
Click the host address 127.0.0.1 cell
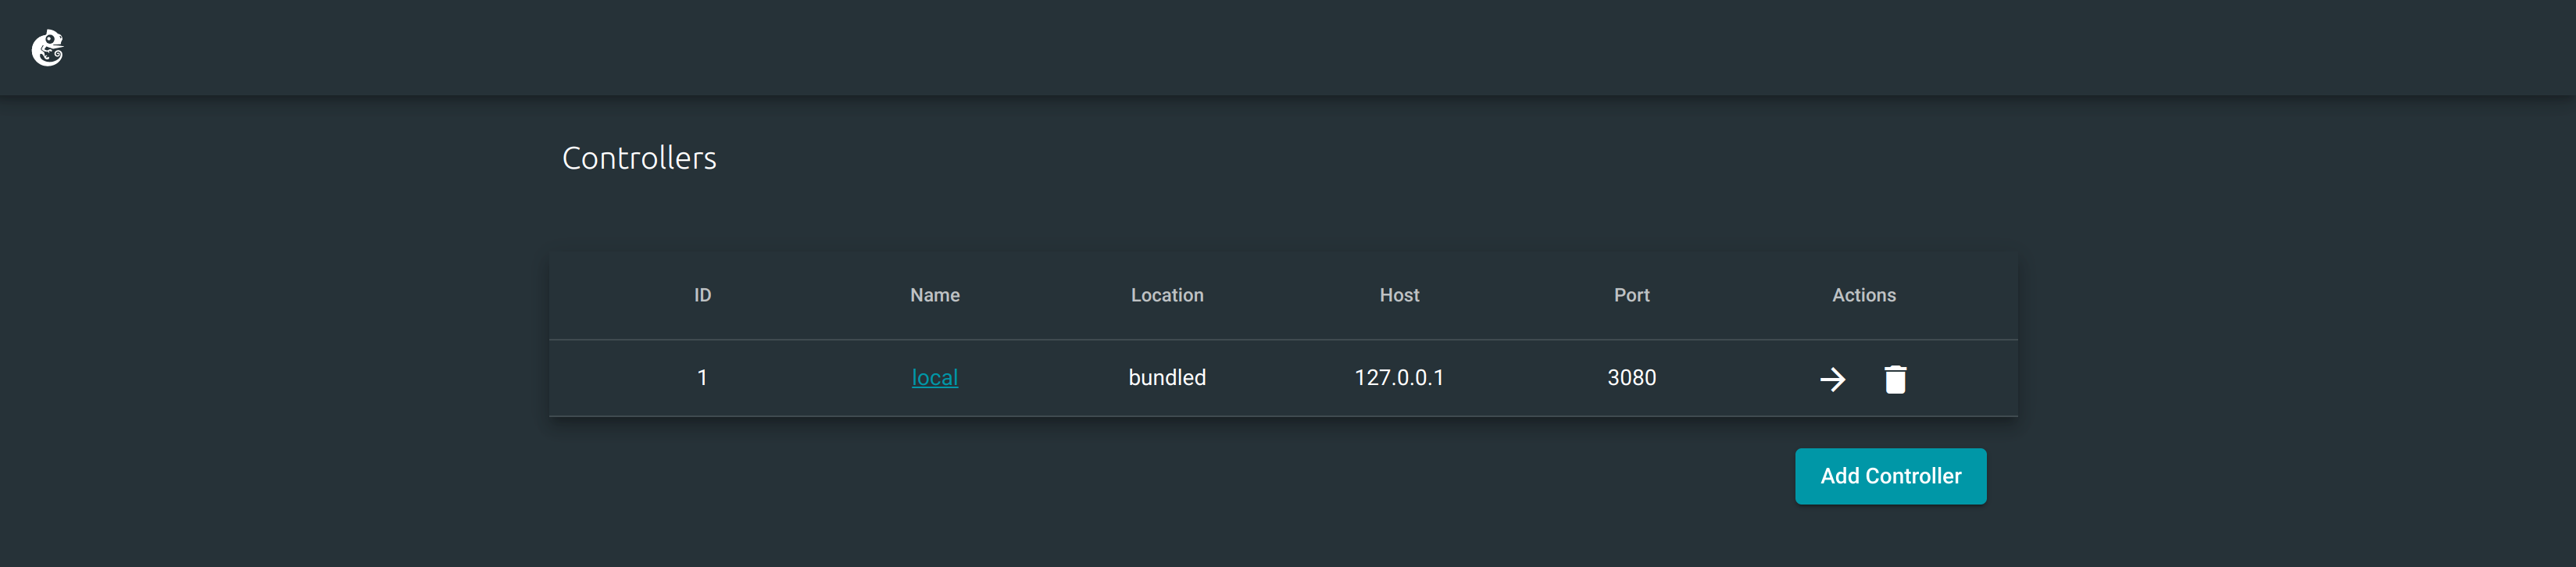[1399, 378]
